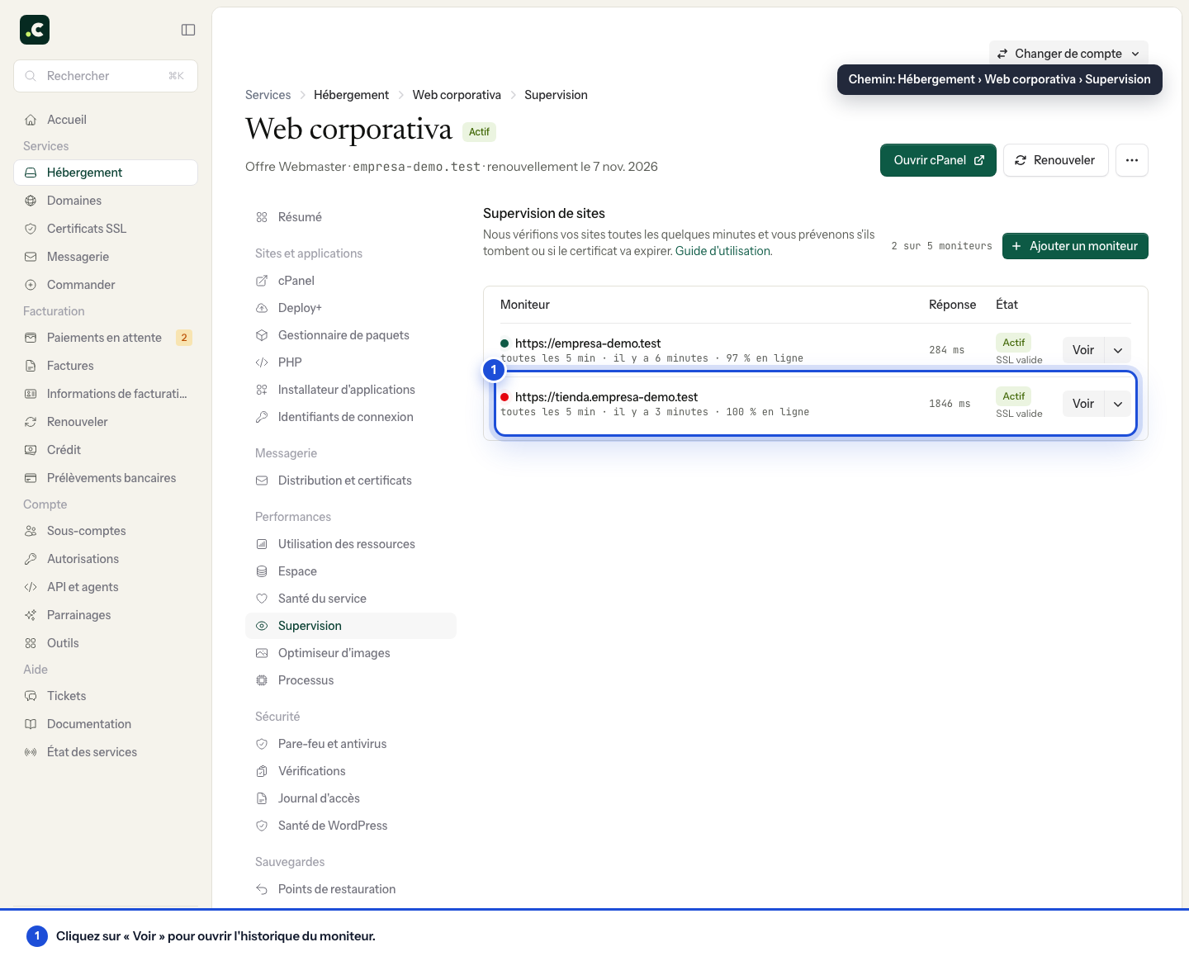Open Santé du service page
Image resolution: width=1189 pixels, height=961 pixels.
point(351,599)
